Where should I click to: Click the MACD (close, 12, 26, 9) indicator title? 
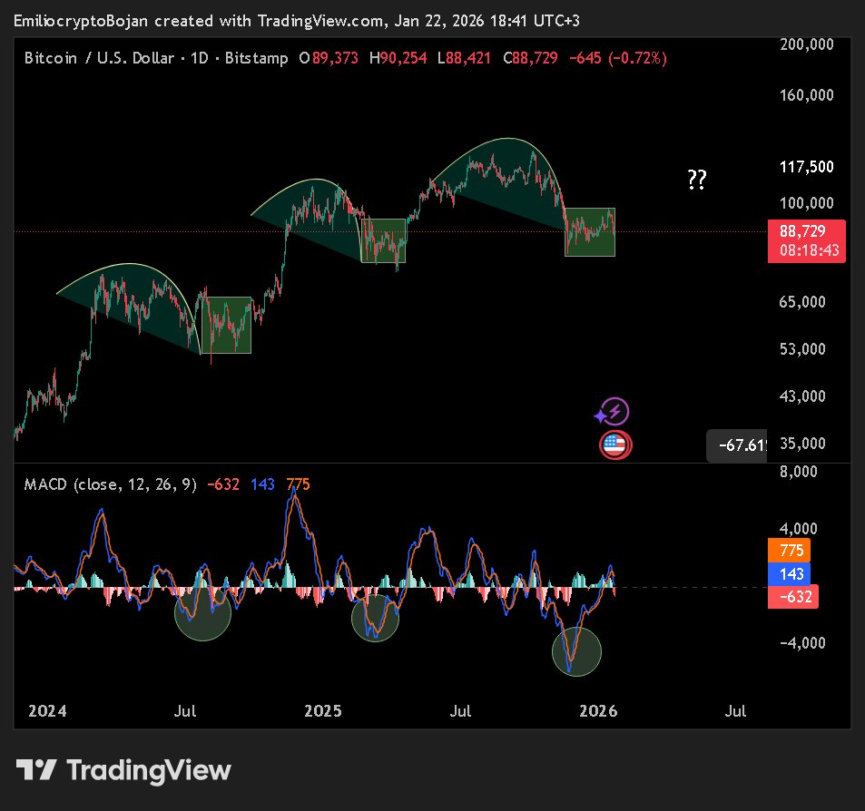[x=111, y=484]
